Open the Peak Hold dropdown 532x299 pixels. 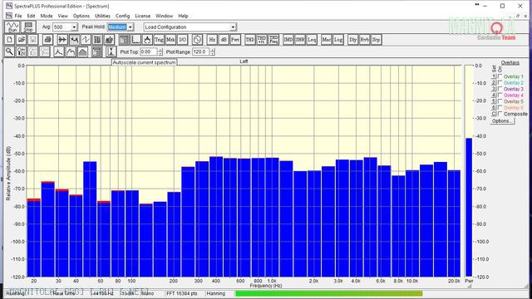(130, 27)
